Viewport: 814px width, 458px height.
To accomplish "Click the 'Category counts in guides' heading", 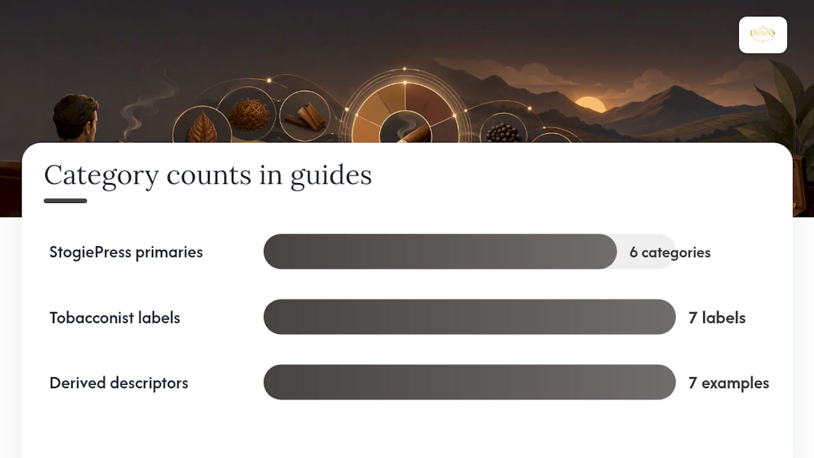I will pos(208,175).
